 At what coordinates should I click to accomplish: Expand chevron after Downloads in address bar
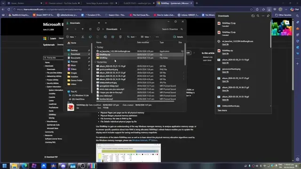click(120, 29)
